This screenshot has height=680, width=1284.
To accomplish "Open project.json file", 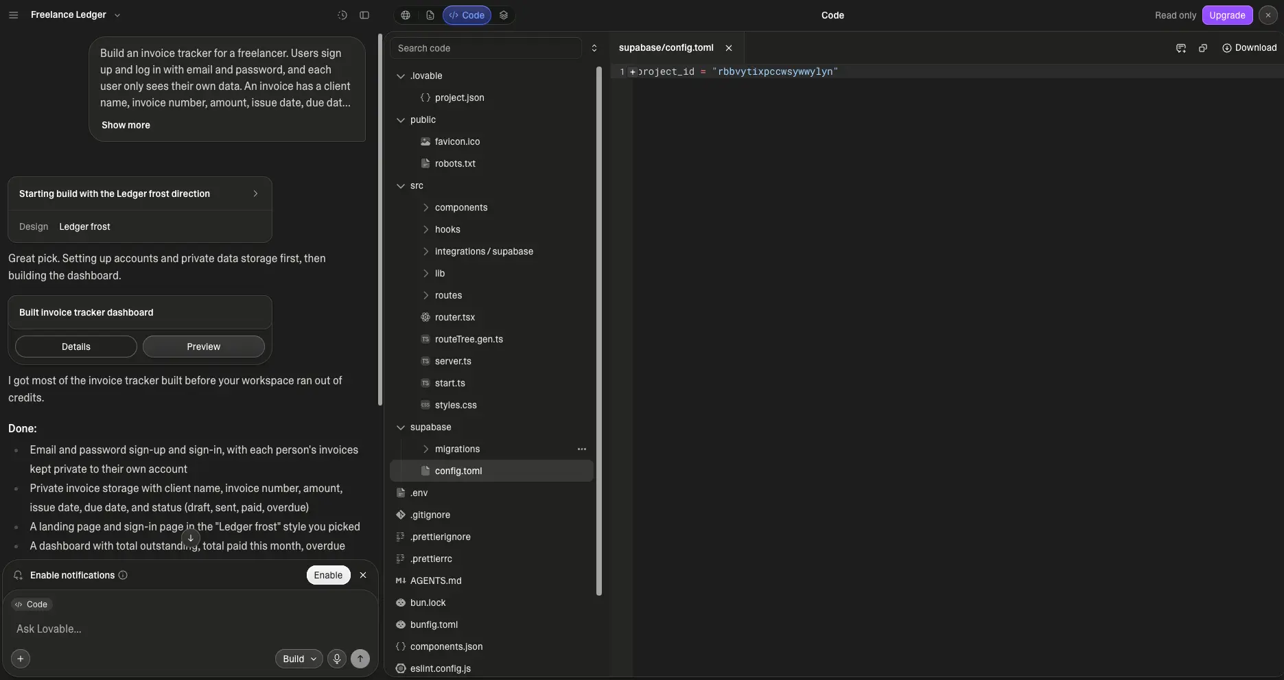I will click(x=491, y=97).
